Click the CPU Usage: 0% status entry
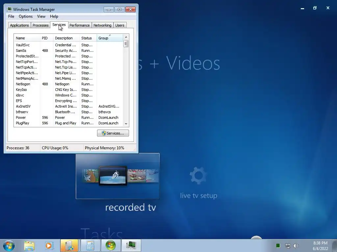This screenshot has width=337, height=252. 55,148
